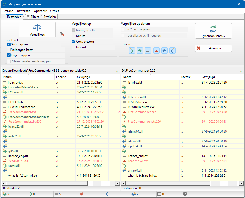Enable the Verborgen items checkbox
Screen dimensions: 245x198
[x=9, y=50]
